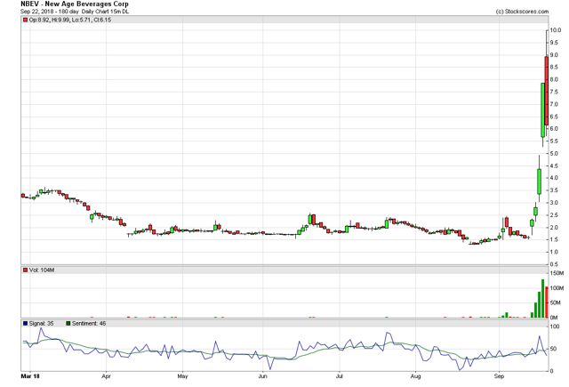Viewport: 569px width, 387px height.
Task: Click the 'Jul' month axis label
Action: click(x=340, y=376)
